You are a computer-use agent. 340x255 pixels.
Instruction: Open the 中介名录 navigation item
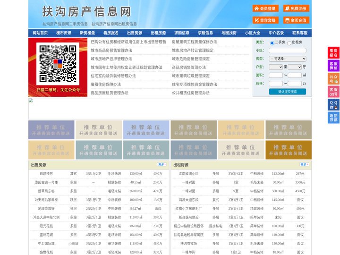coord(276,33)
